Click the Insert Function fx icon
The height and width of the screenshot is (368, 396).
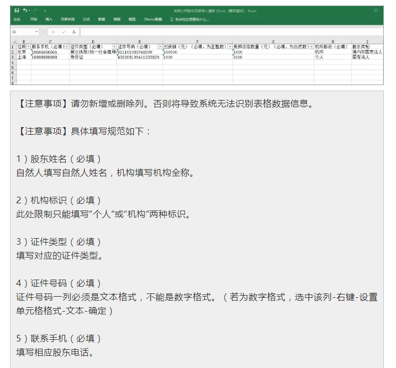click(x=74, y=32)
